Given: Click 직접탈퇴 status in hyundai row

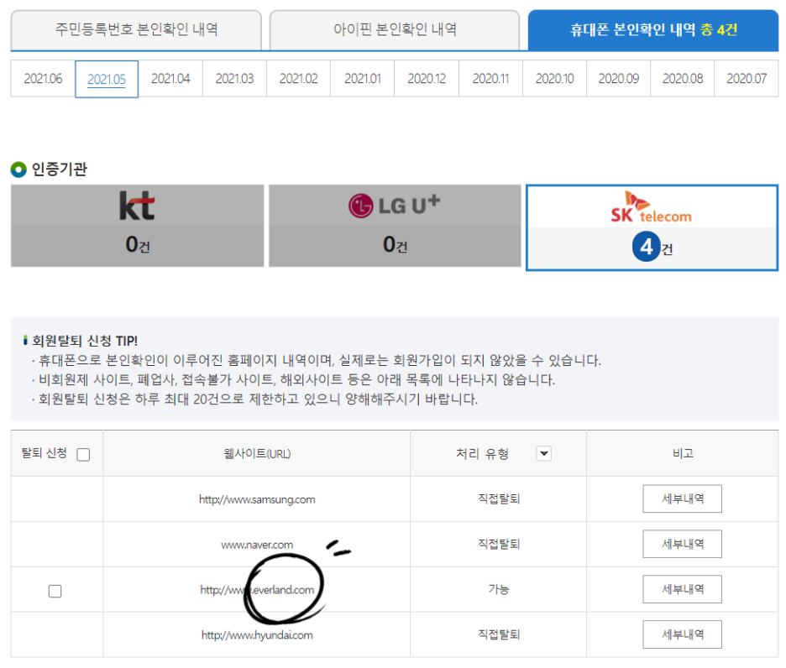Looking at the screenshot, I should click(x=499, y=634).
